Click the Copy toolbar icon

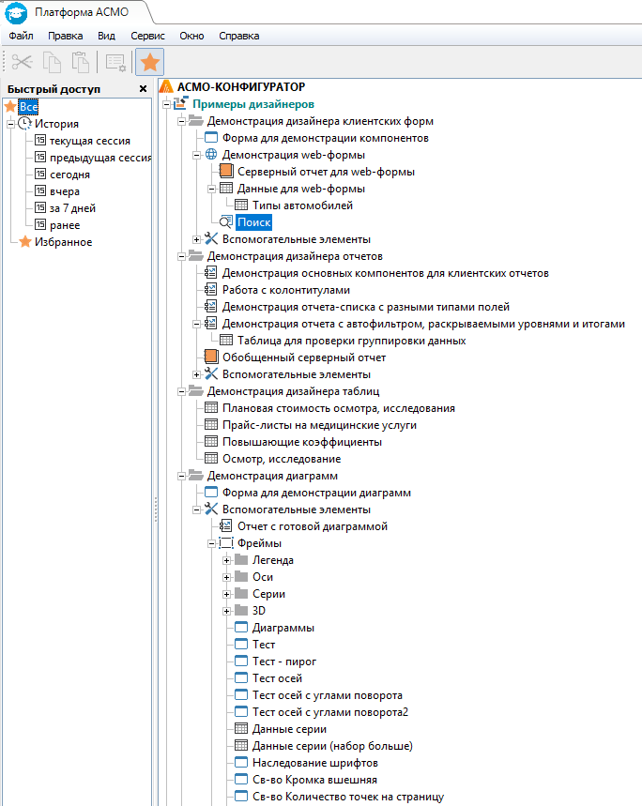[x=52, y=62]
